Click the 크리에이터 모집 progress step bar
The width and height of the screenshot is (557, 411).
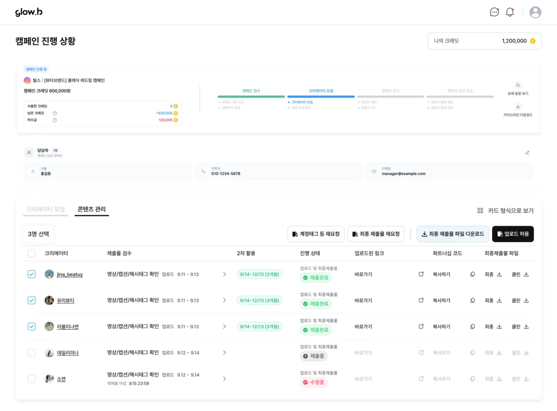coord(321,97)
